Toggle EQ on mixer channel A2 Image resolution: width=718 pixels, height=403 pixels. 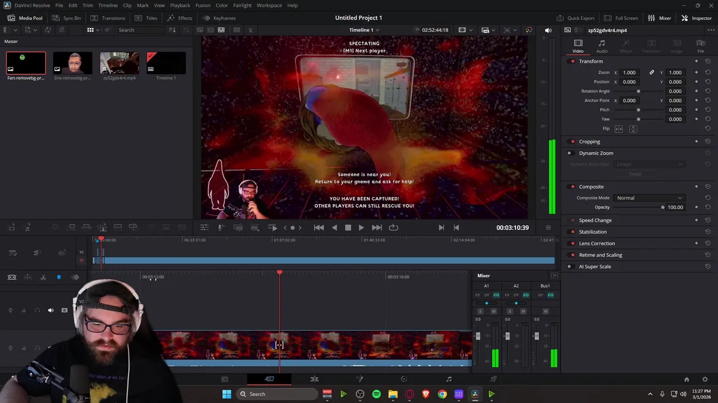[526, 295]
